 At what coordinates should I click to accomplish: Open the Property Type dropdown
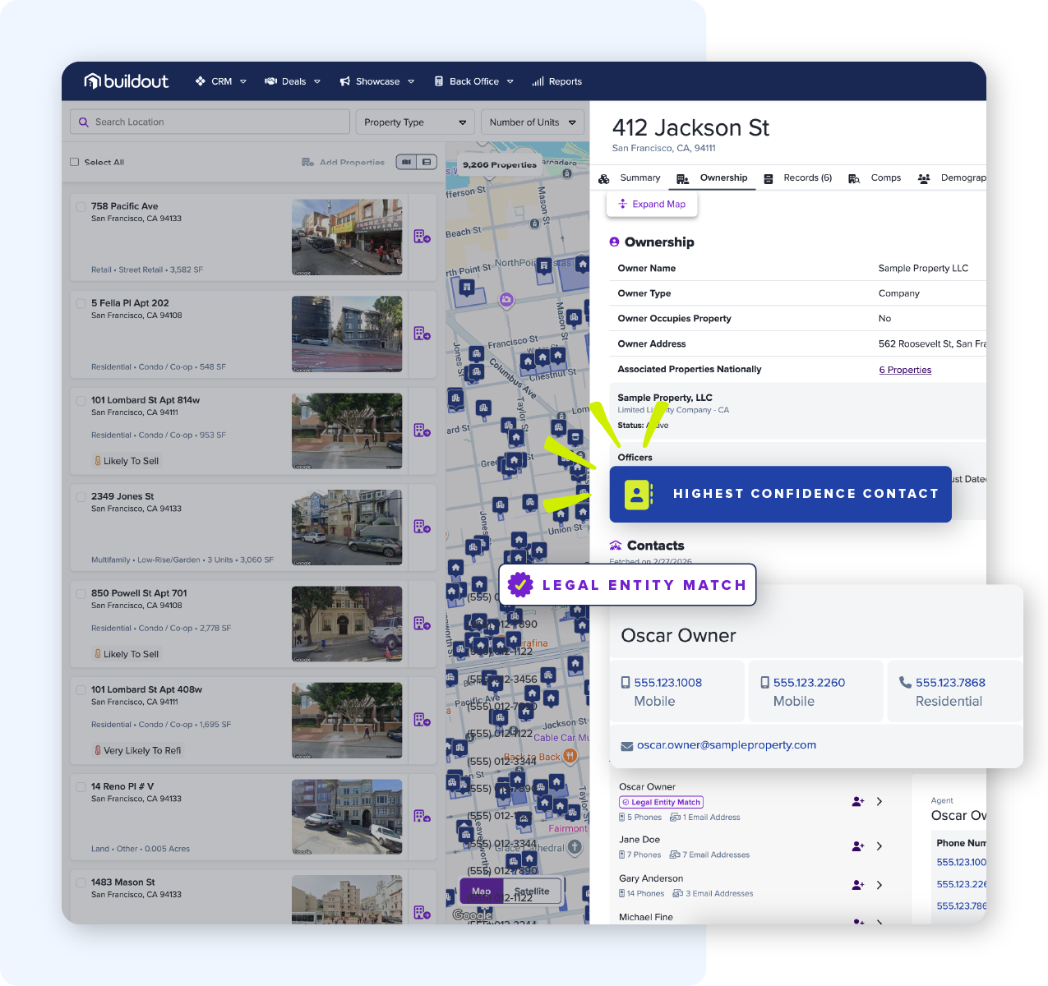click(415, 122)
